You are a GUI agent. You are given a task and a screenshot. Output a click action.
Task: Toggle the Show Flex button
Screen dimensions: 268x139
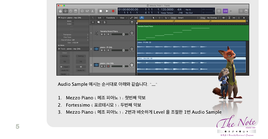tap(136, 18)
